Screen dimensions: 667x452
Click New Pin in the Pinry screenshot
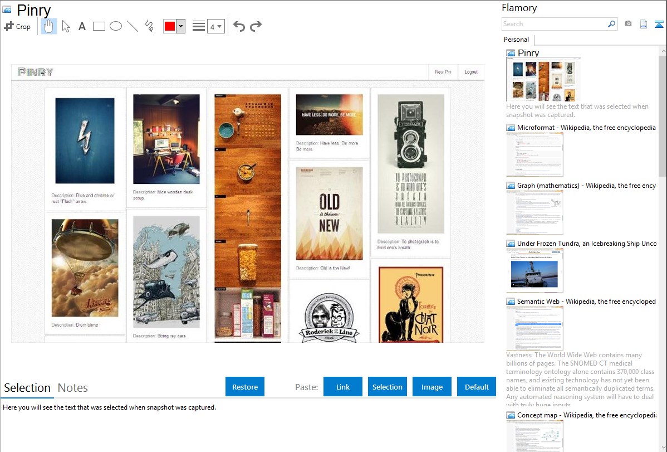click(x=443, y=72)
